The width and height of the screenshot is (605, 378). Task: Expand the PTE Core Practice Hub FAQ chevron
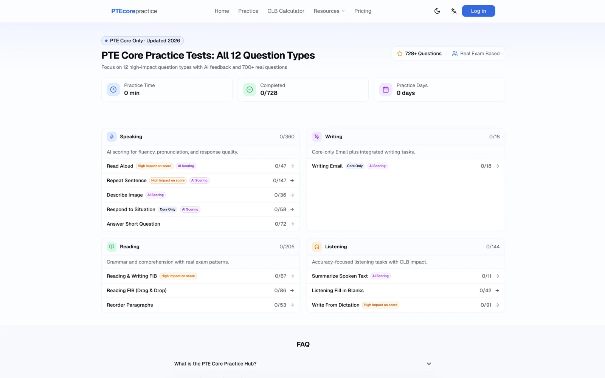[429, 364]
